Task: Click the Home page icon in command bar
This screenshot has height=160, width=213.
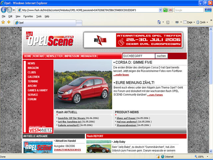Action: pos(159,22)
